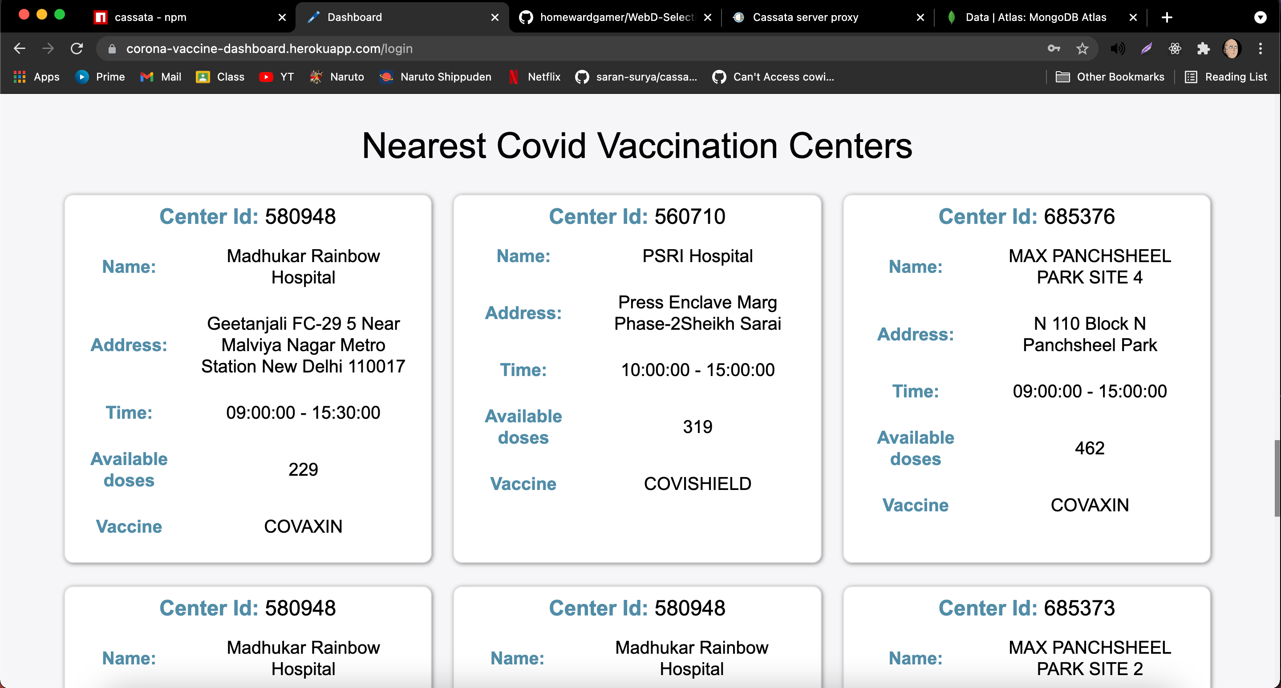The width and height of the screenshot is (1281, 688).
Task: Click the Prime Video bookmark icon
Action: (x=82, y=77)
